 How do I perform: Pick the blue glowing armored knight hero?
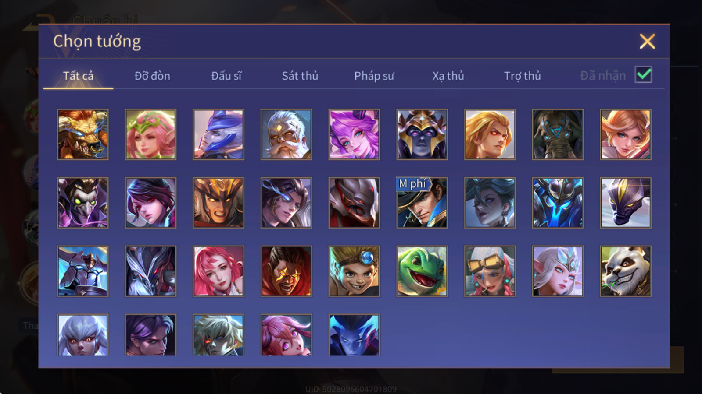558,203
